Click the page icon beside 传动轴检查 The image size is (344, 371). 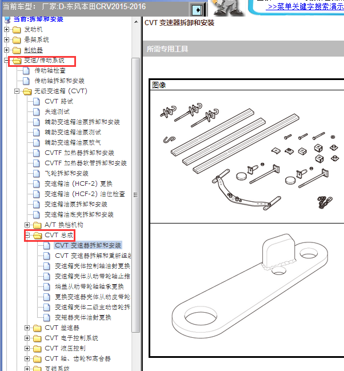[x=26, y=70]
